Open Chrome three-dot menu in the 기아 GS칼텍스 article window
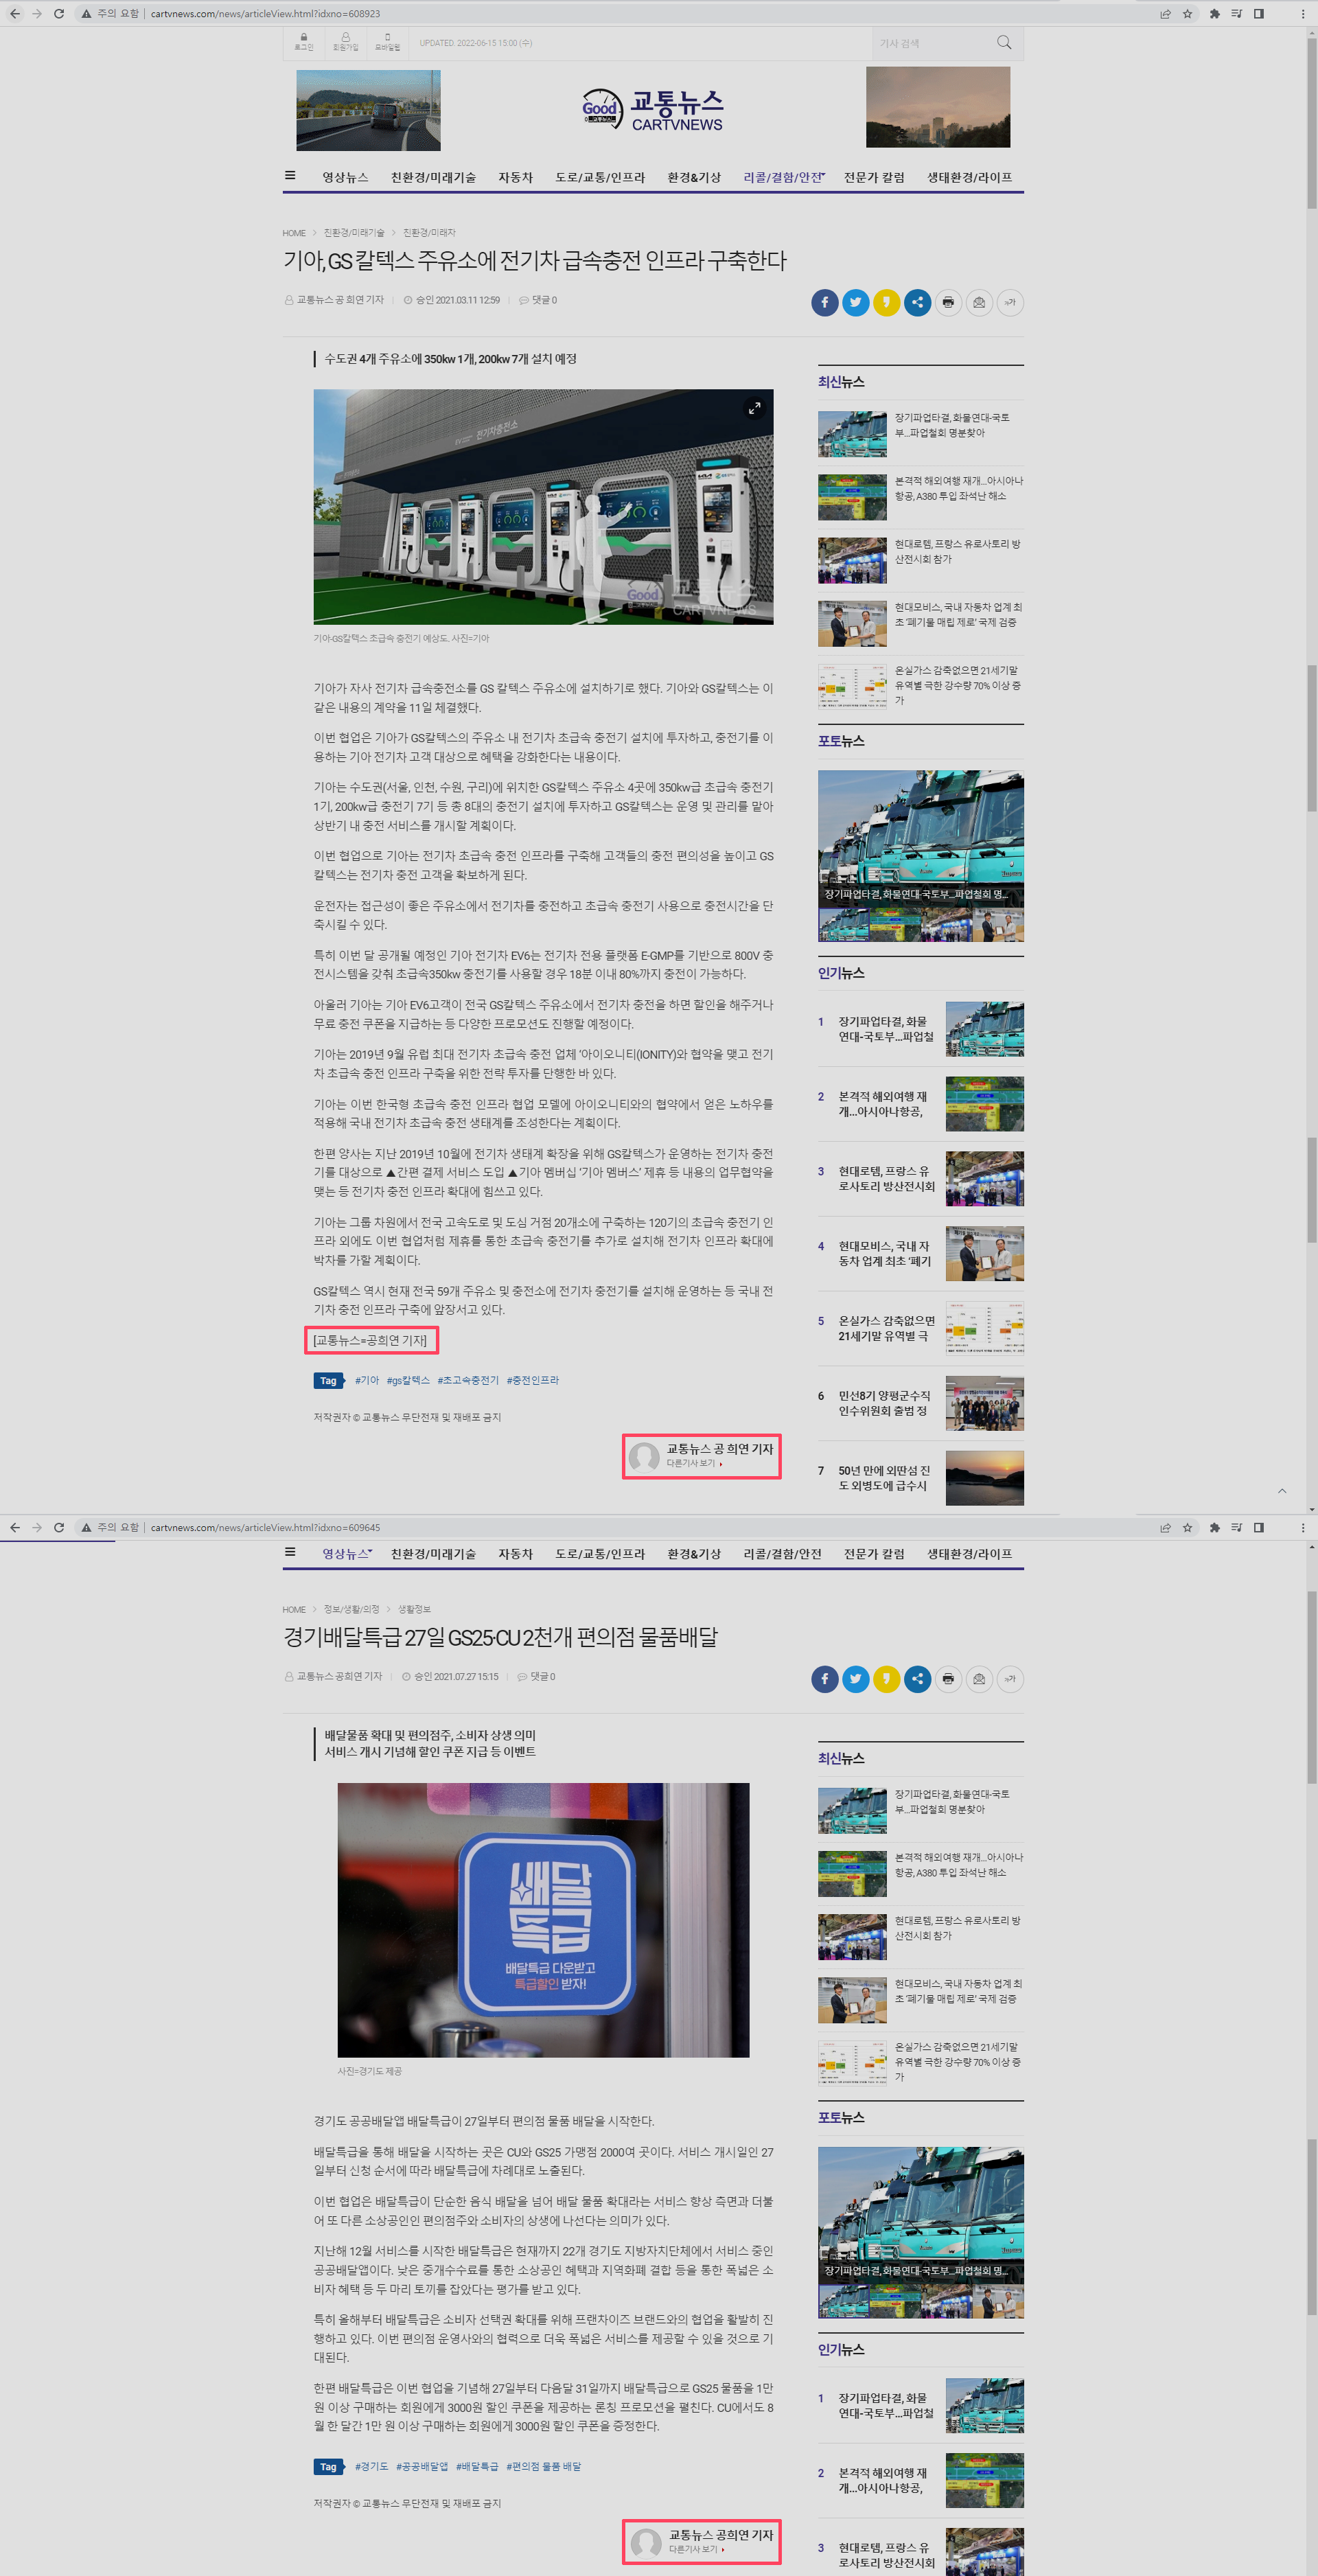Viewport: 1318px width, 2576px height. [x=1302, y=14]
